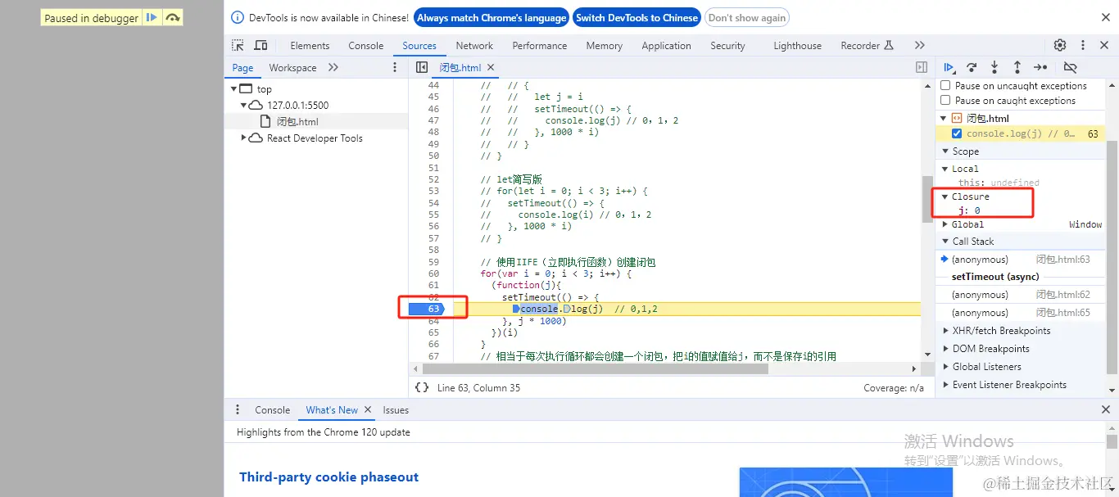Close the What's New drawer tab
Image resolution: width=1119 pixels, height=497 pixels.
368,410
